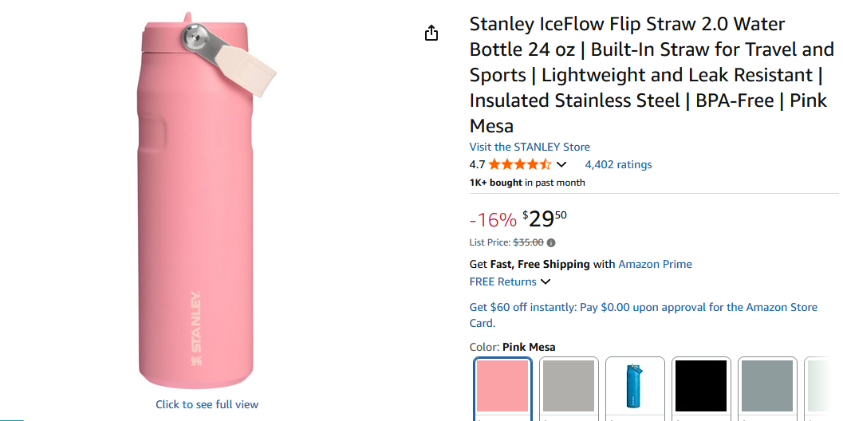
Task: Select the light gray color swatch
Action: (x=569, y=386)
